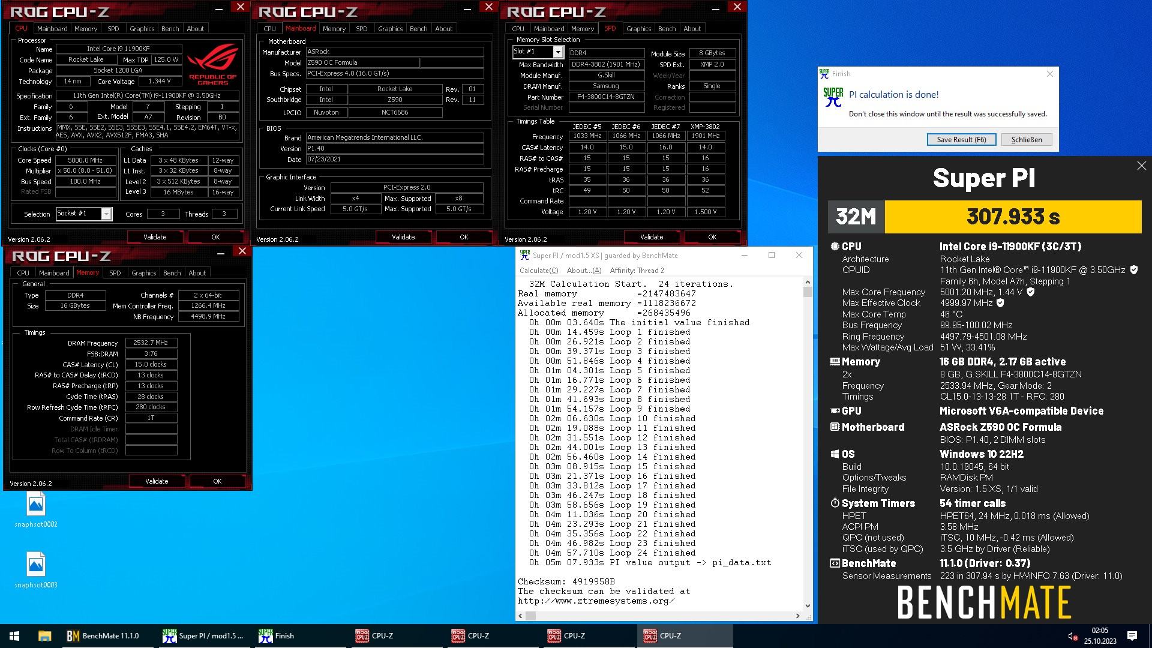
Task: Click OK in Mainboard window
Action: tap(464, 237)
